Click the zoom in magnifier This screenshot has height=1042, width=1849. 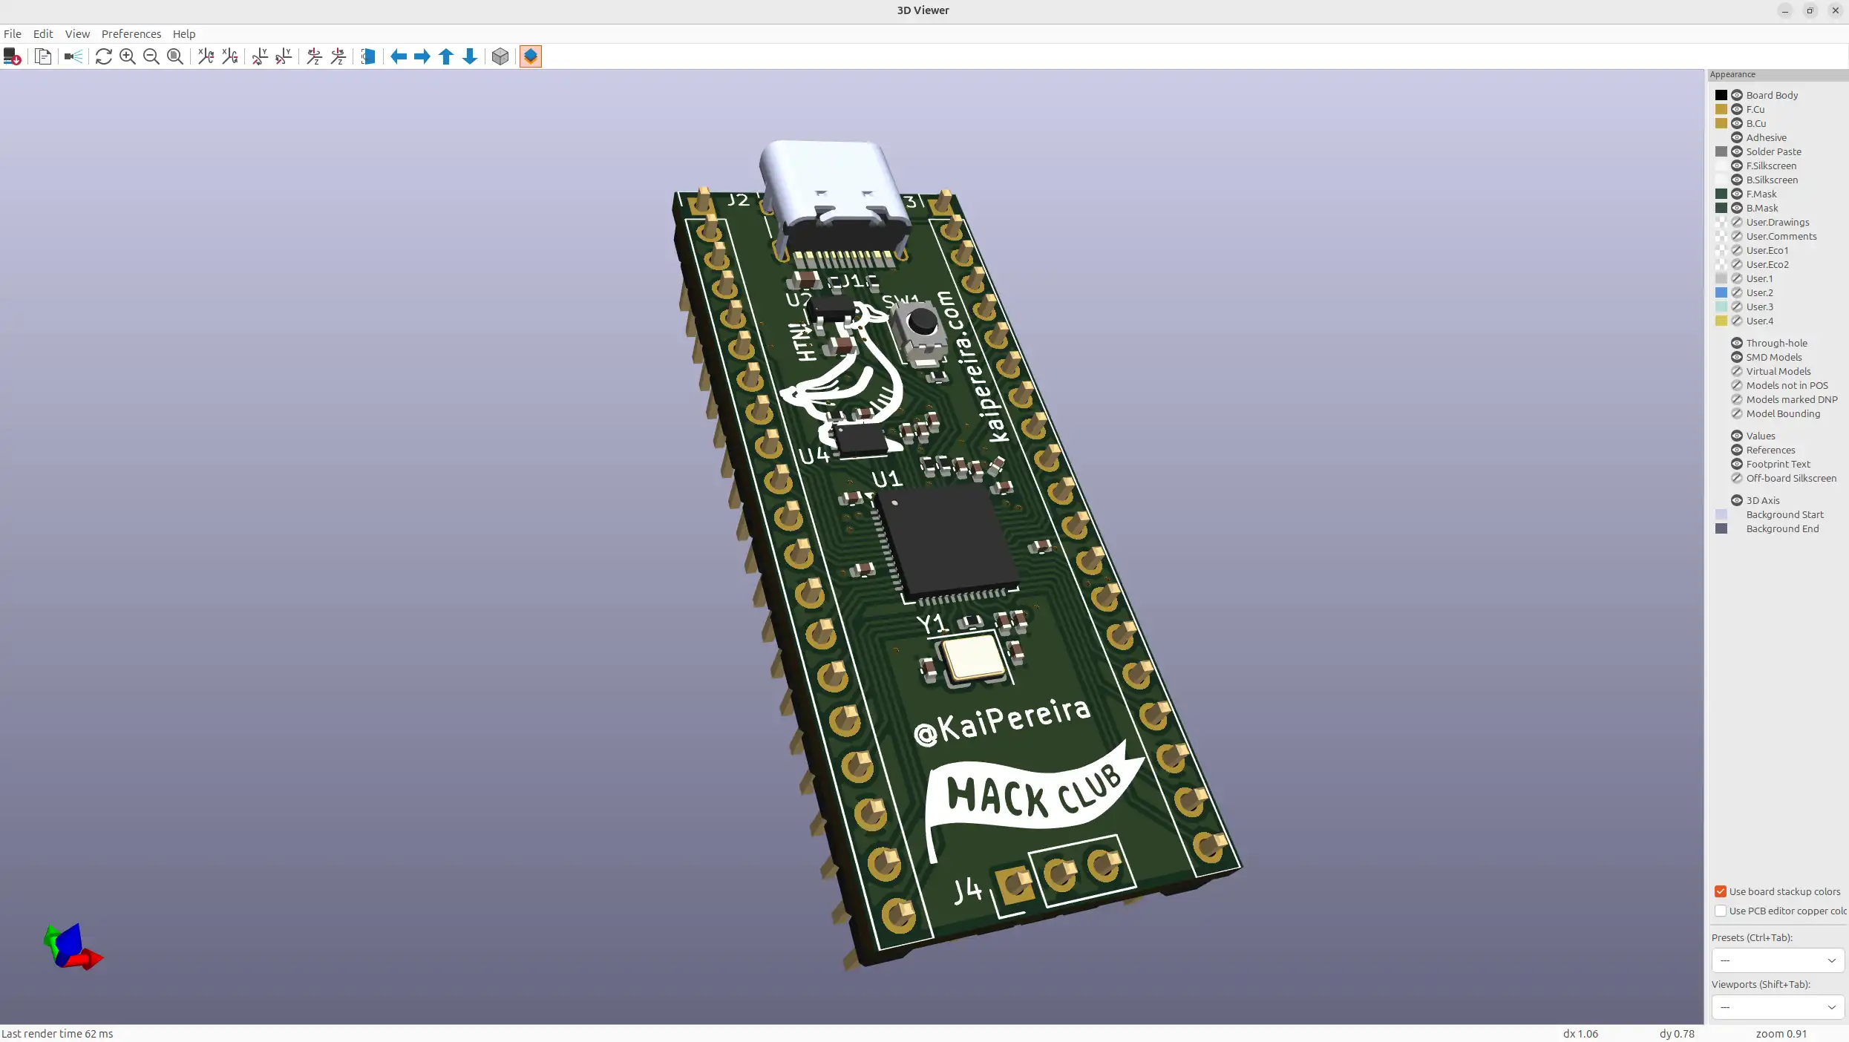click(x=128, y=56)
